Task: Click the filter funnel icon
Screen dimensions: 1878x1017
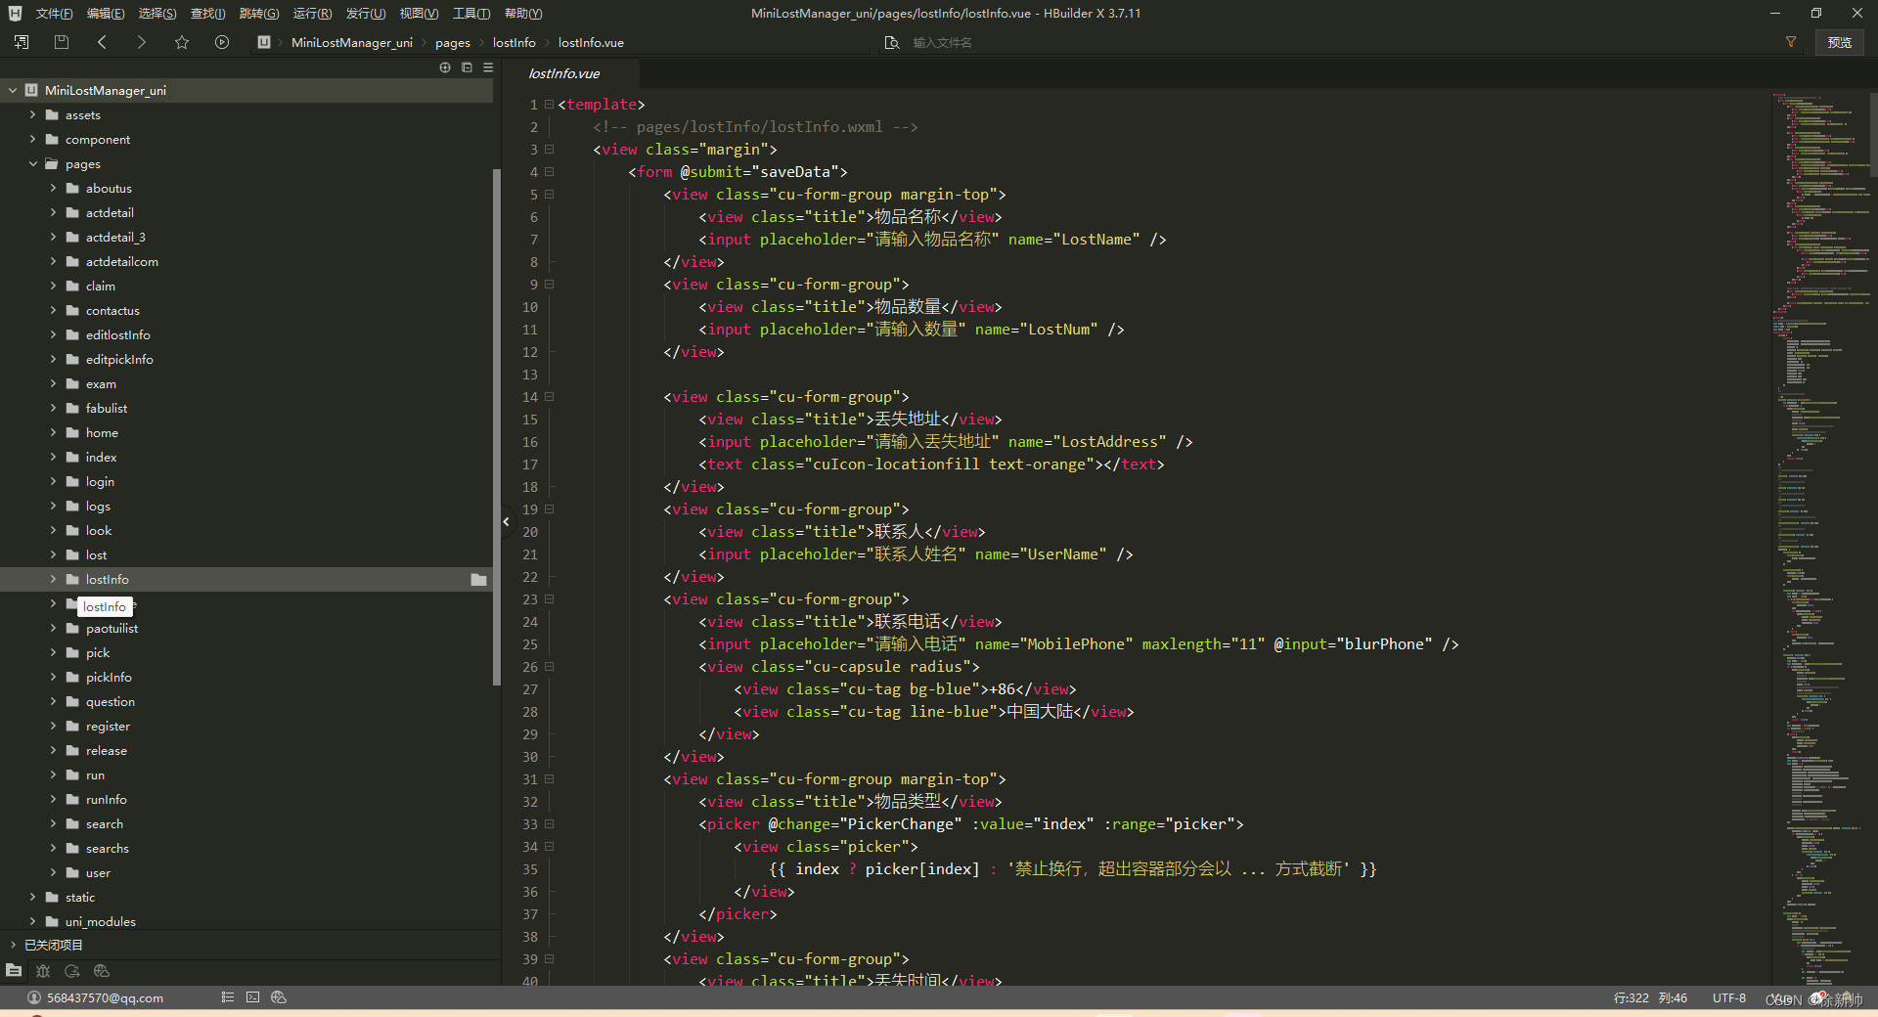Action: pos(1791,42)
